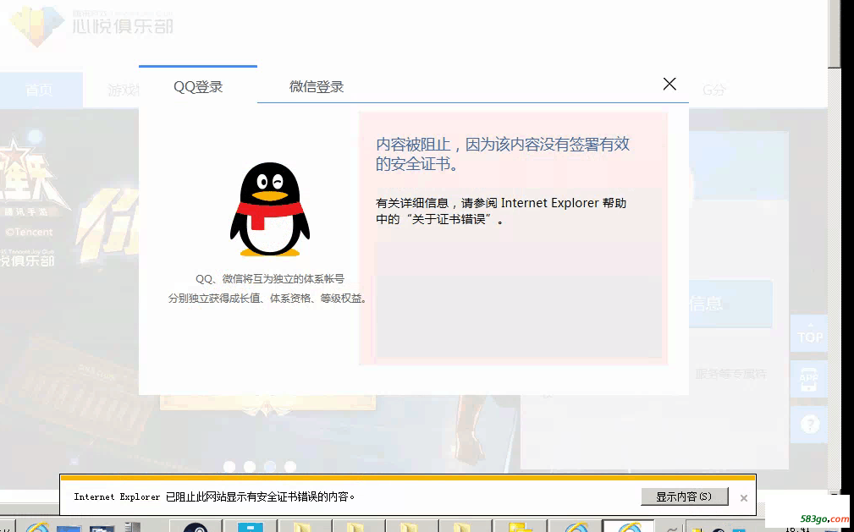
Task: Click the line 分别独立获得成长值、体系资格、等级权益
Action: pos(267,299)
